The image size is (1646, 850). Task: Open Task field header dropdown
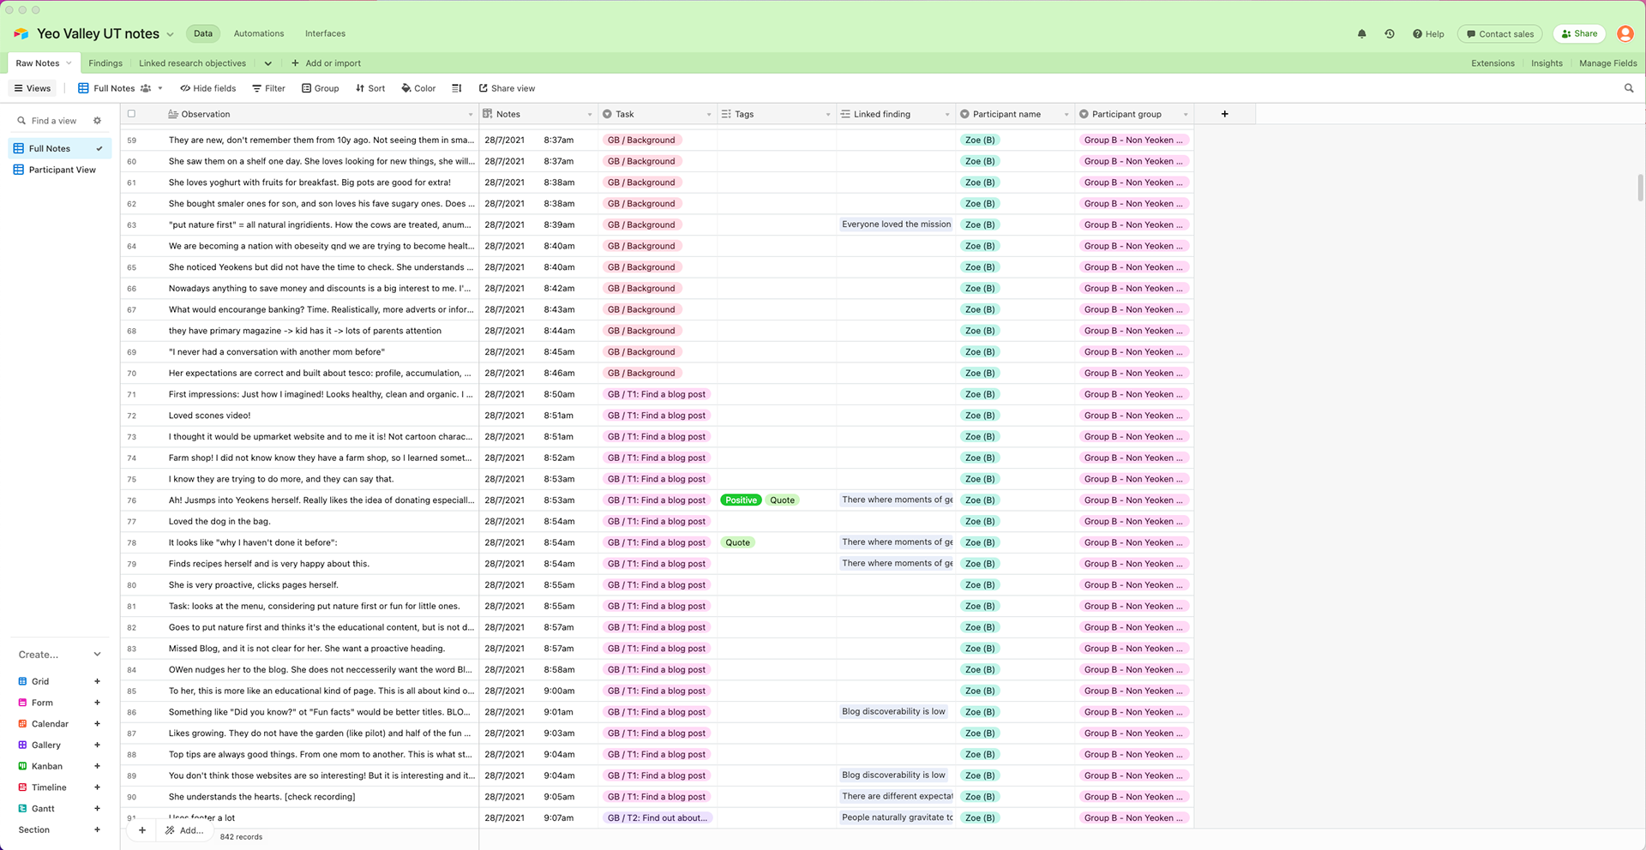709,114
